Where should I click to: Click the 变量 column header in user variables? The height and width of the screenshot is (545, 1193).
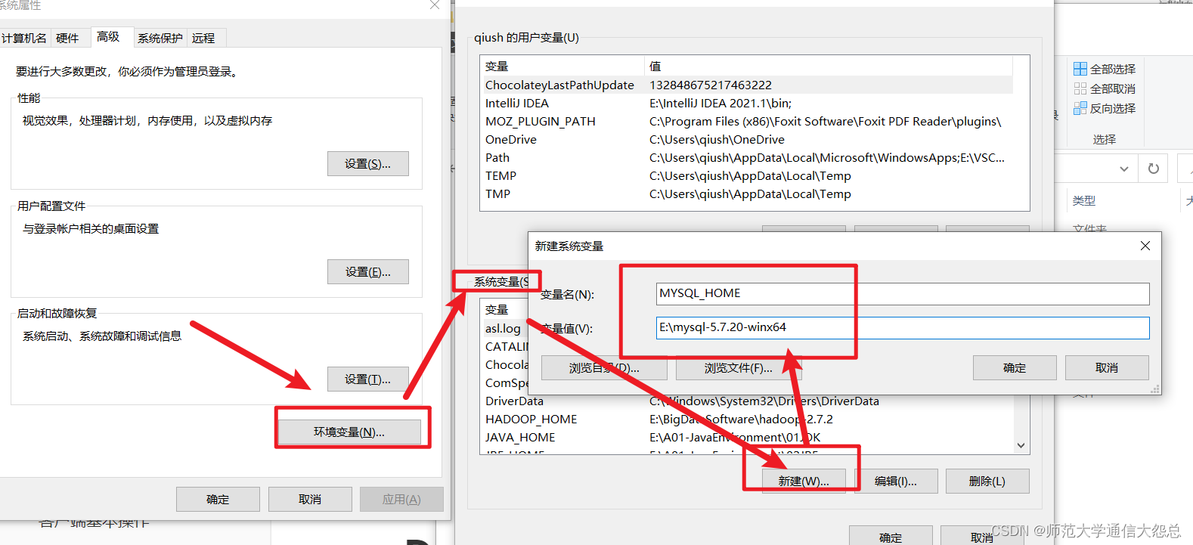point(562,67)
